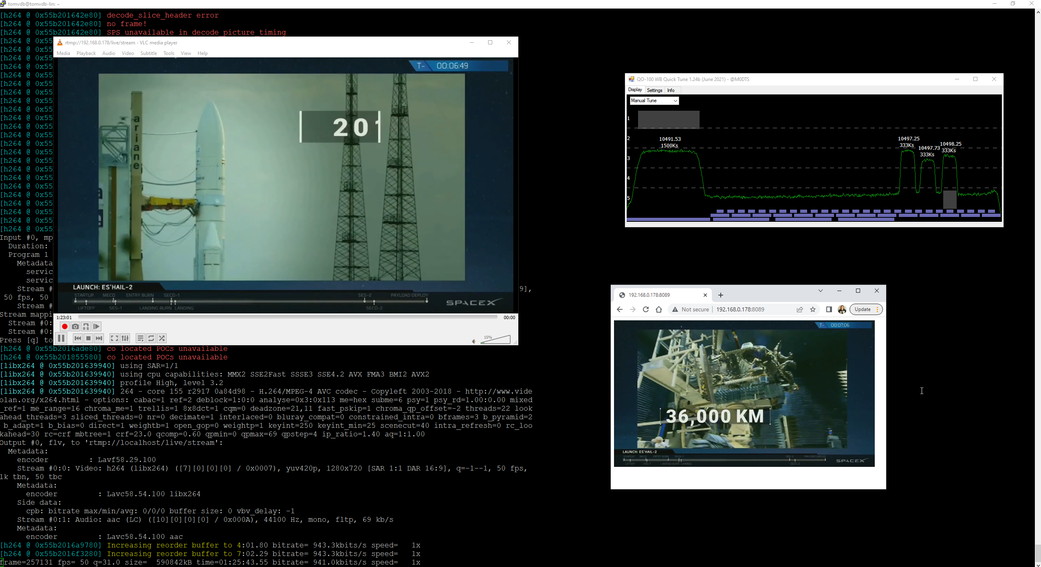Screen dimensions: 1041x567
Task: Toggle the A-B loop button in VLC
Action: pos(86,326)
